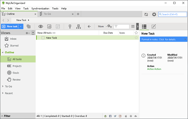This screenshot has height=119, width=188.
Task: Open the Synchronization menu
Action: [40, 8]
